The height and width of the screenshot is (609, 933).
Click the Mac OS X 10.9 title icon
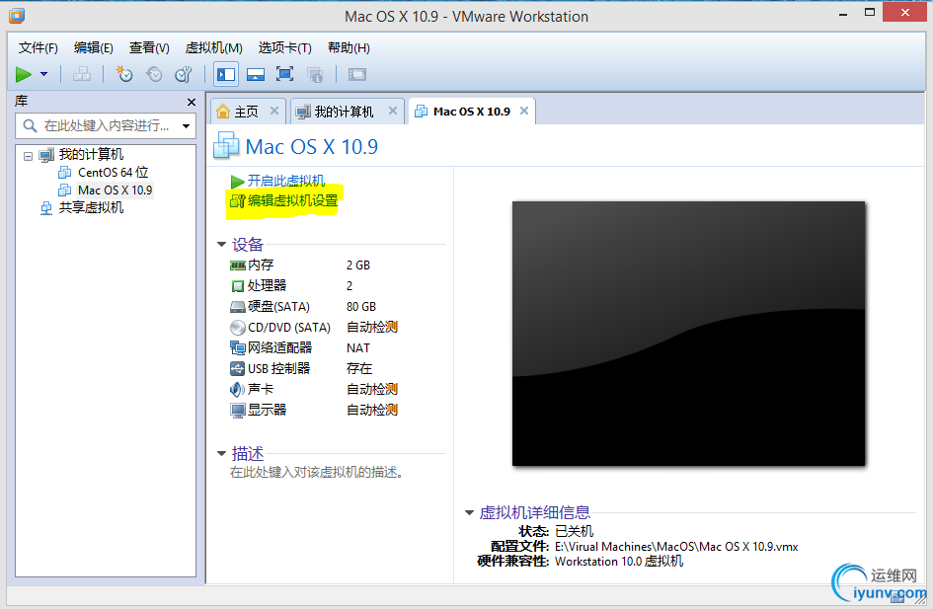click(x=226, y=146)
